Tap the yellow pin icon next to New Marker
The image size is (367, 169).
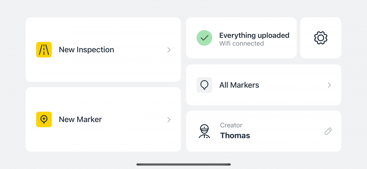44,120
